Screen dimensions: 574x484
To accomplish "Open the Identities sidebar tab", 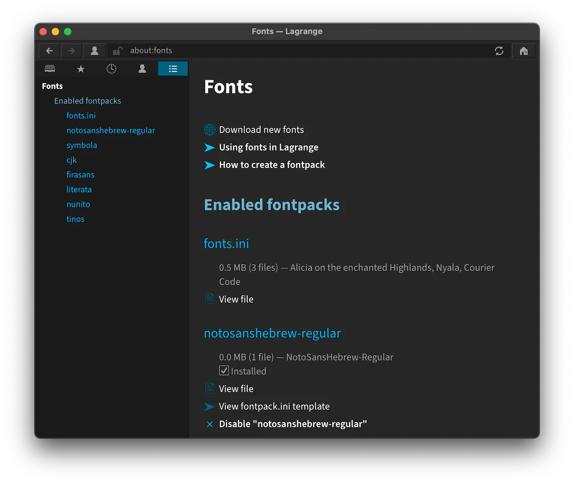I will point(142,69).
